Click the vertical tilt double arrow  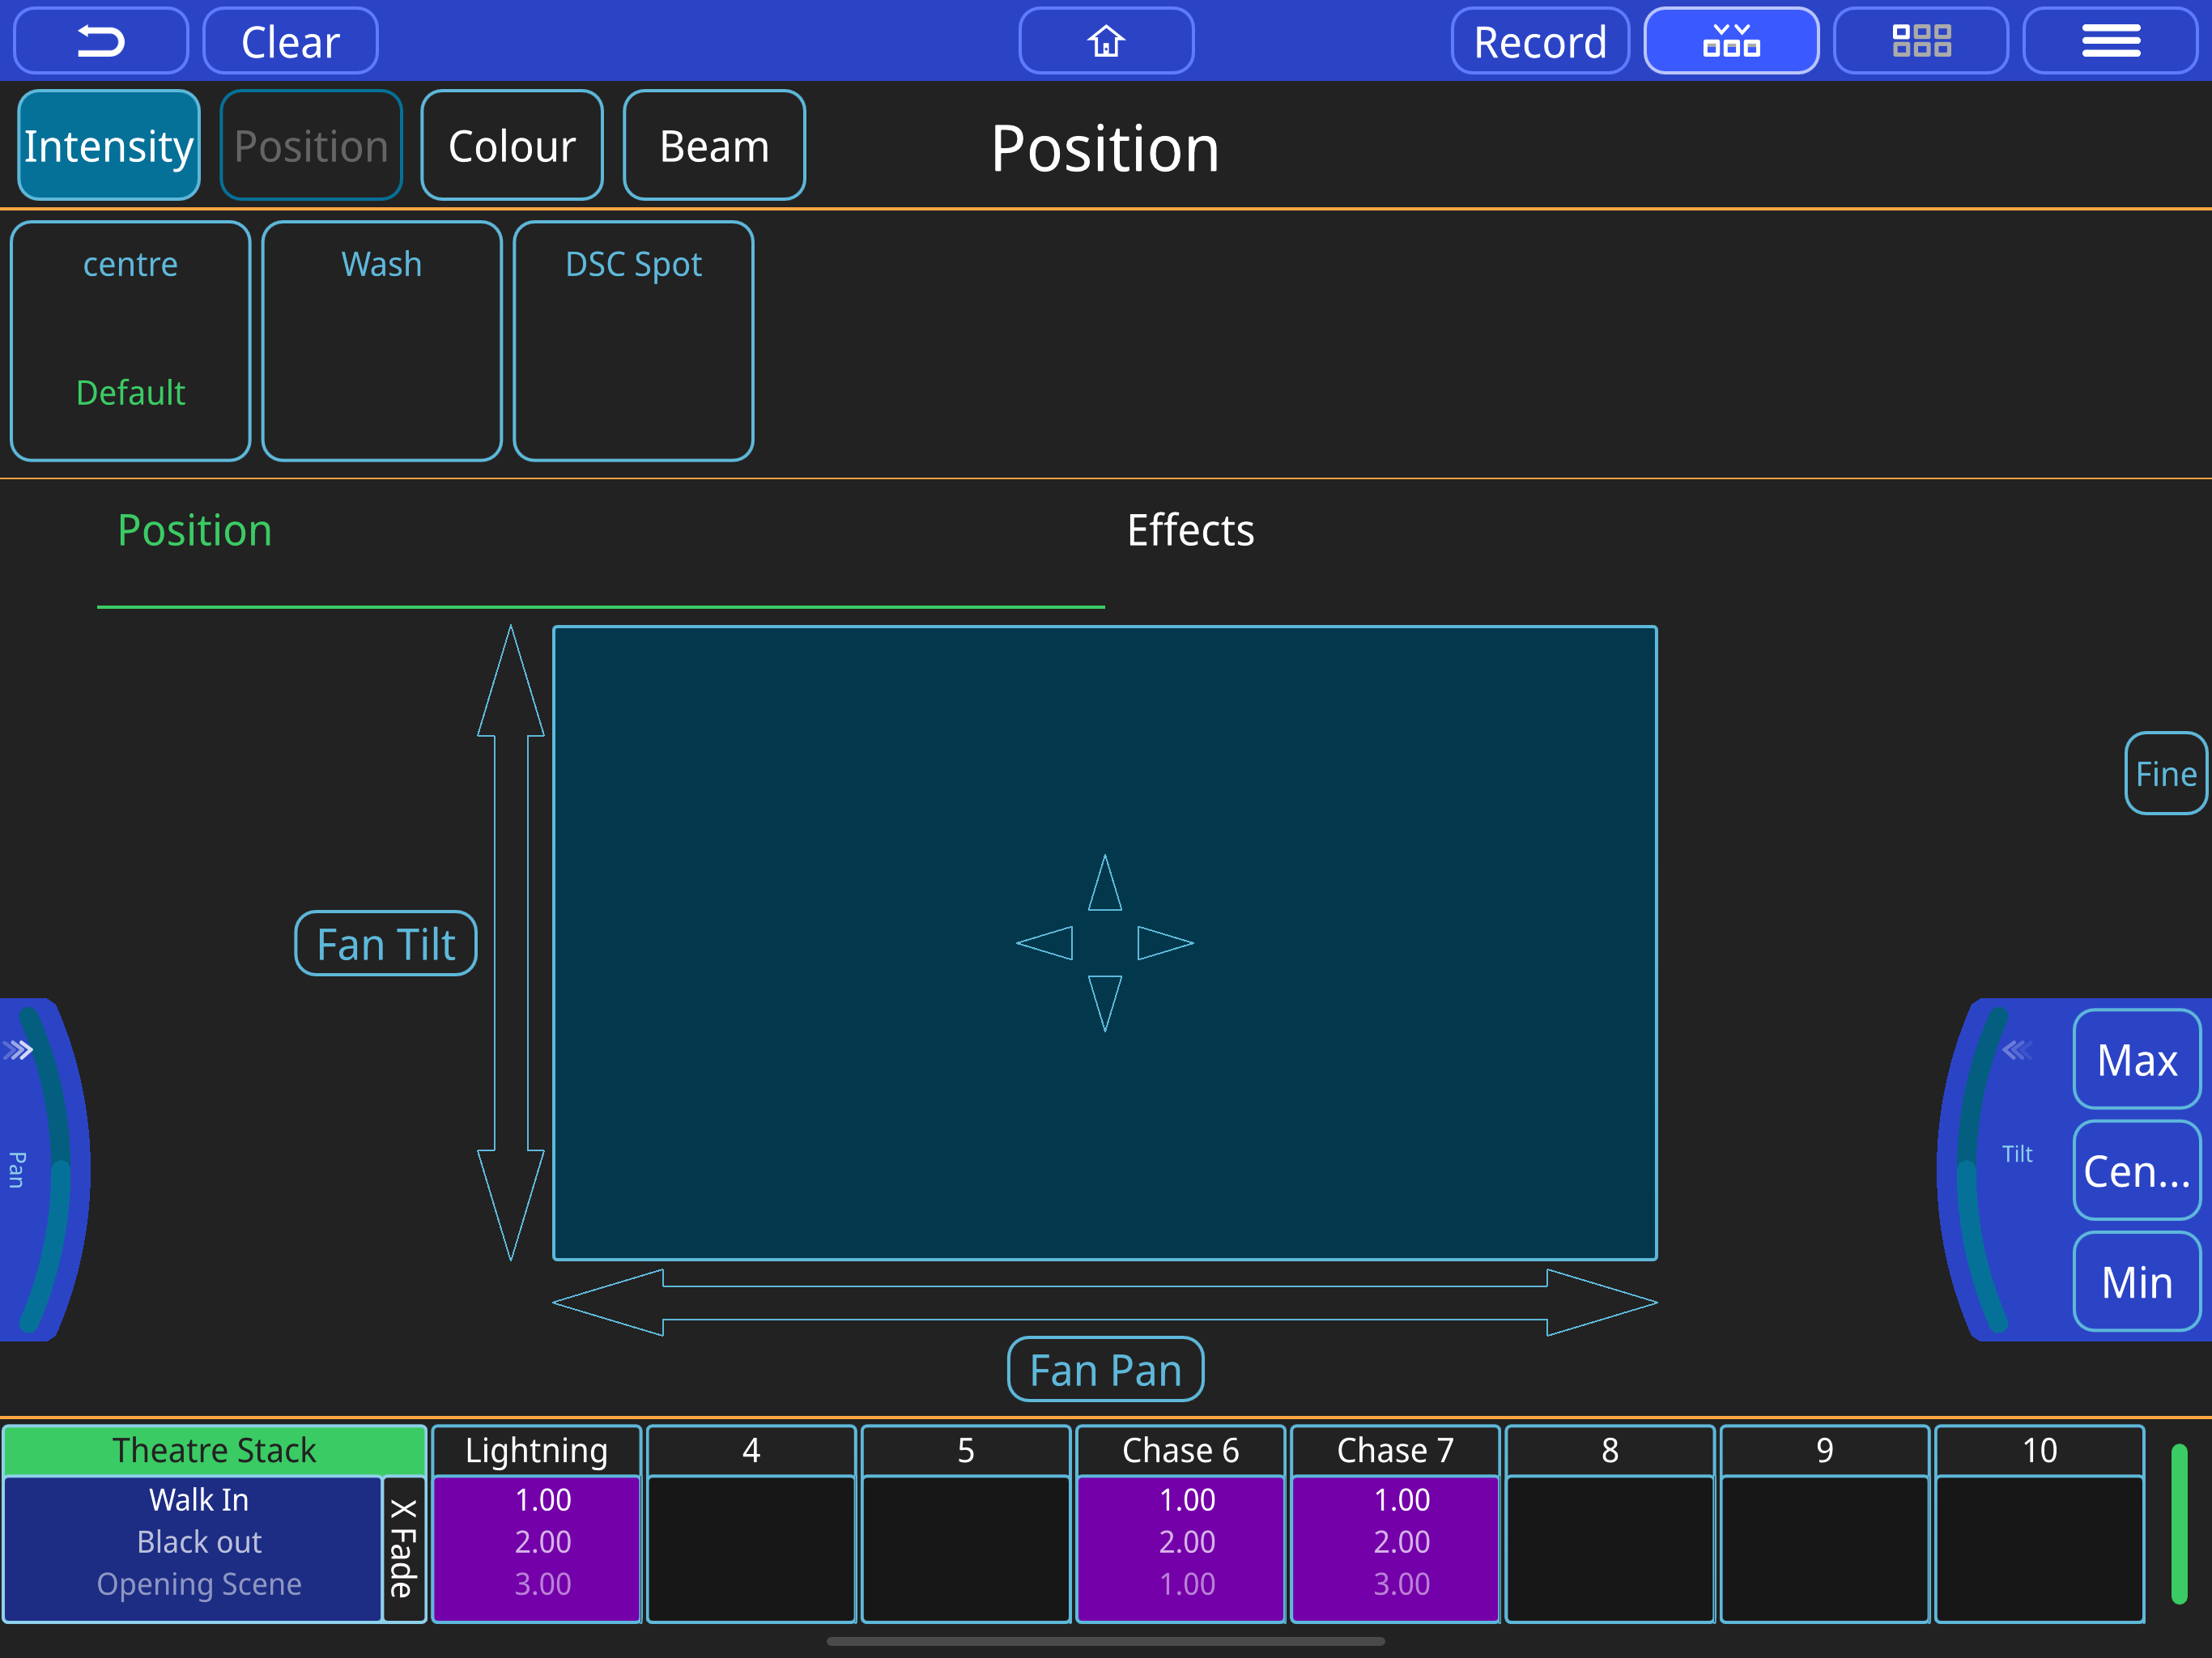pyautogui.click(x=511, y=942)
